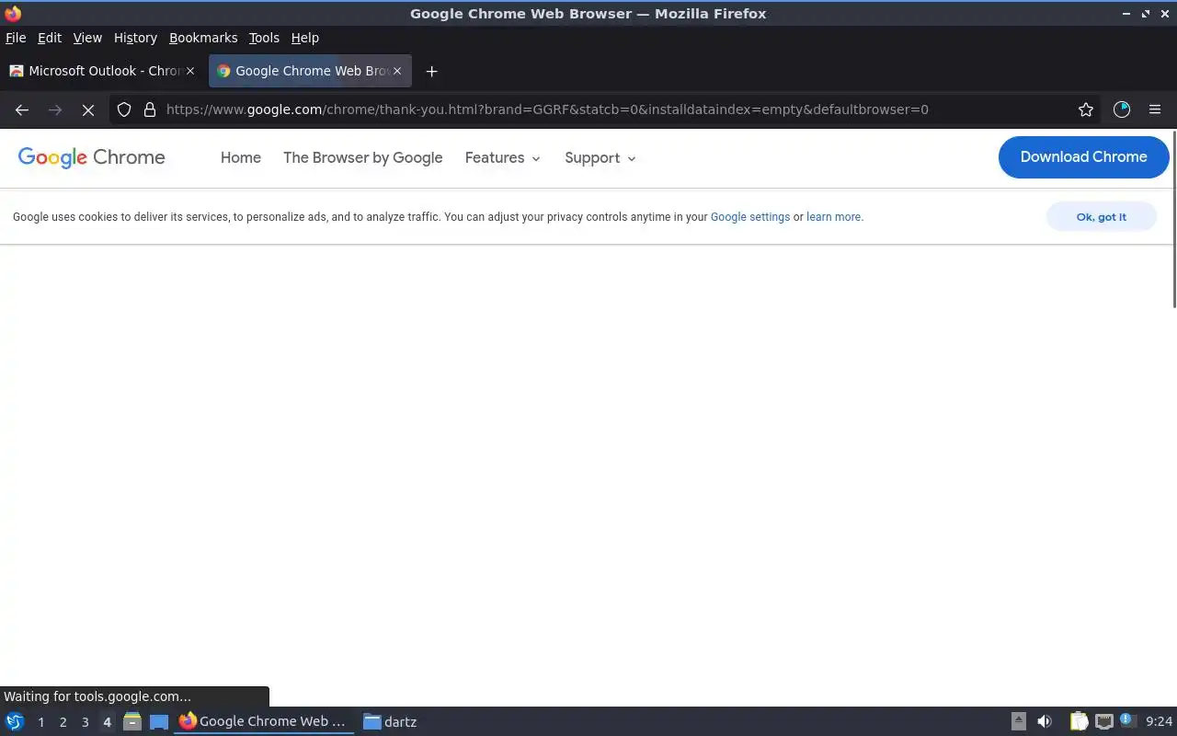Minimize the Firefox window

tap(1126, 14)
